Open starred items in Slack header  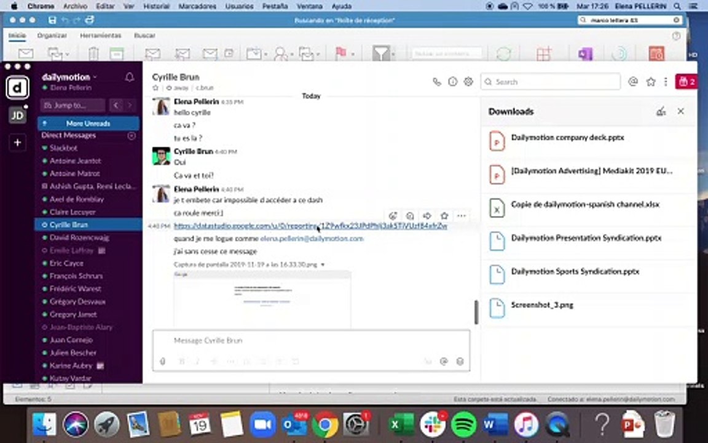coord(651,82)
